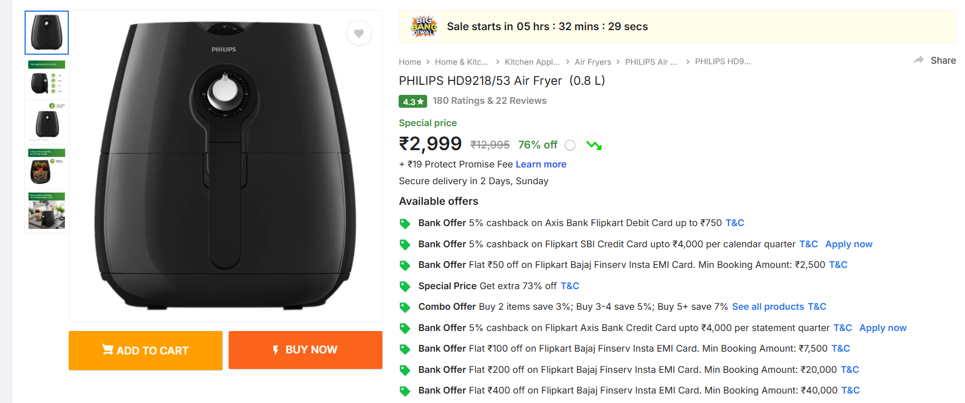Open T&C for Axis Bank Debit Card offer
The width and height of the screenshot is (965, 403).
[x=735, y=223]
